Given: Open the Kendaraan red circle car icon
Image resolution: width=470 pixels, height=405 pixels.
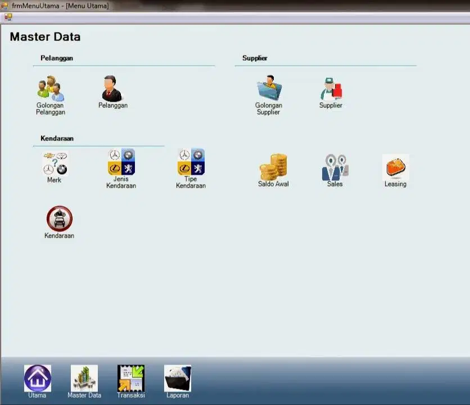Looking at the screenshot, I should click(60, 219).
